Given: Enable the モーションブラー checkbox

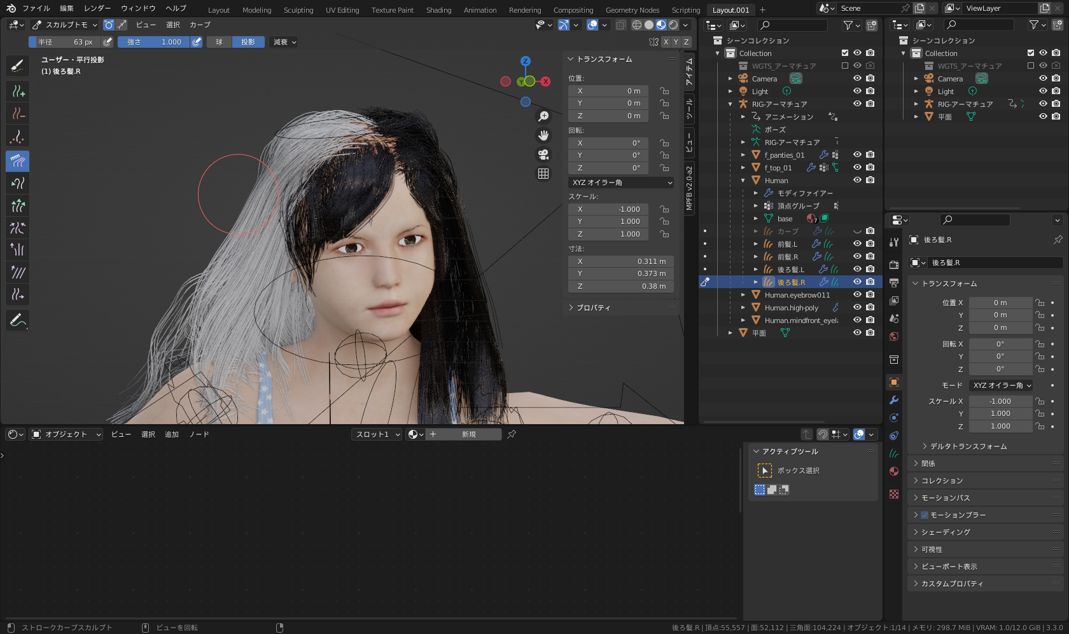Looking at the screenshot, I should click(x=924, y=515).
